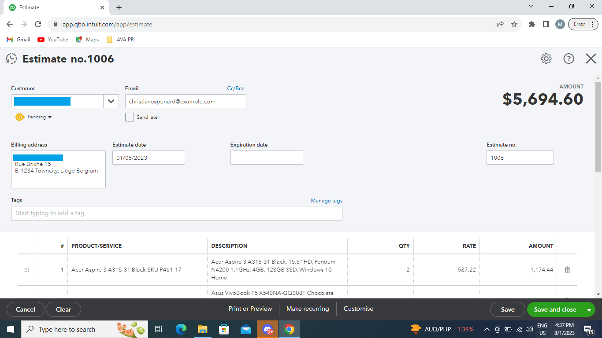This screenshot has width=602, height=338.
Task: Reload the page with browser refresh icon
Action: [38, 24]
